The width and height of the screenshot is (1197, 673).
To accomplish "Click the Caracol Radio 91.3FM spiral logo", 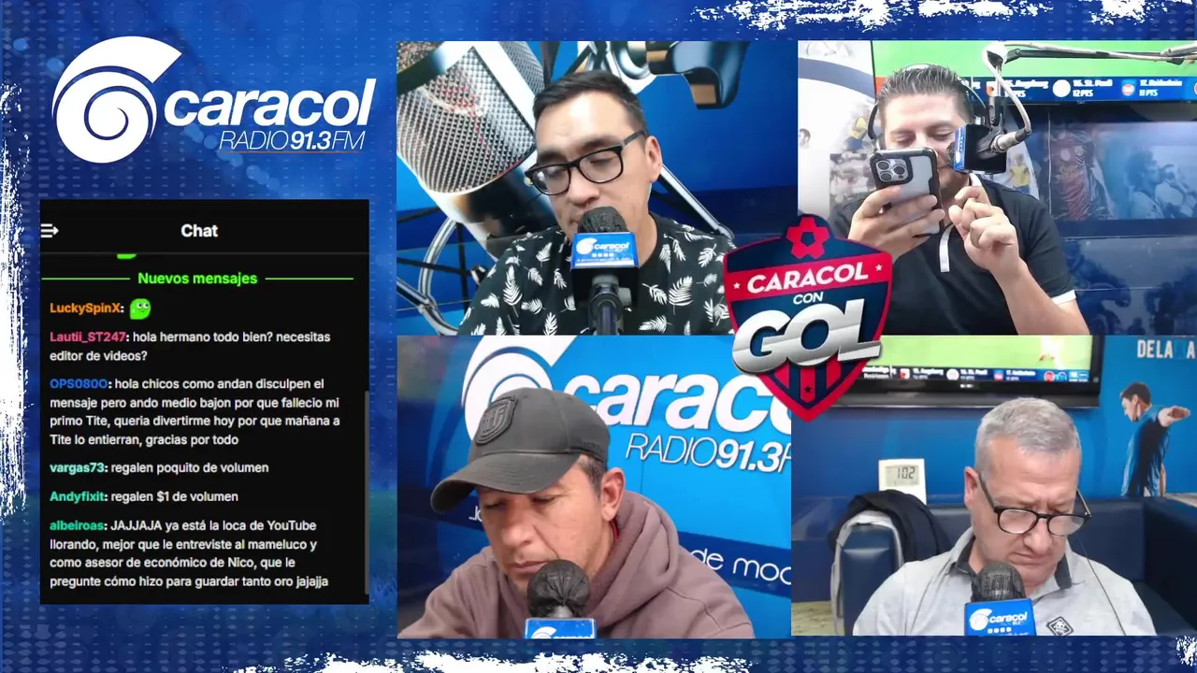I will pos(213,99).
